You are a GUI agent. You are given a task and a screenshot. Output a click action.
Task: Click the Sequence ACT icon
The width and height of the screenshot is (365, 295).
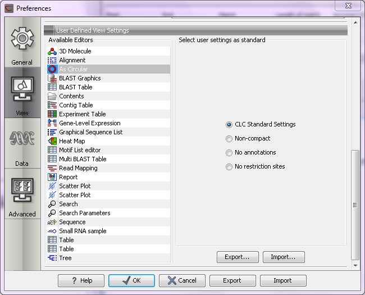click(52, 222)
